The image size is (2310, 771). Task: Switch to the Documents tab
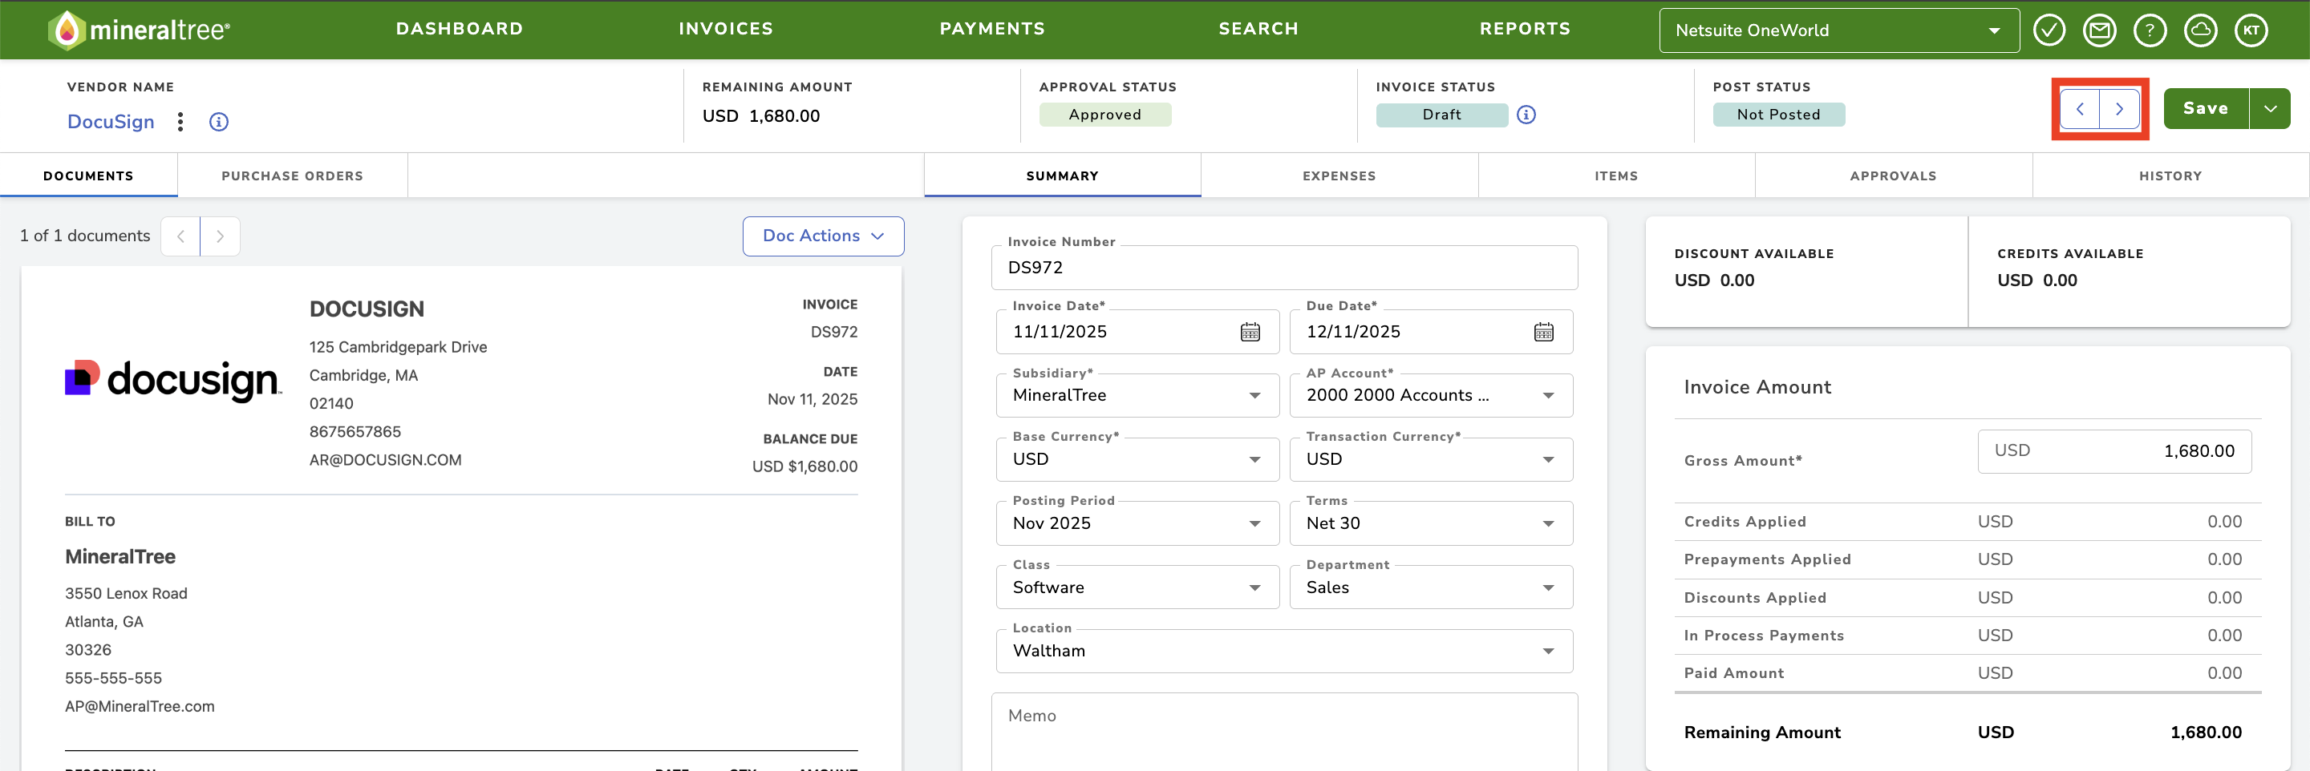[89, 176]
